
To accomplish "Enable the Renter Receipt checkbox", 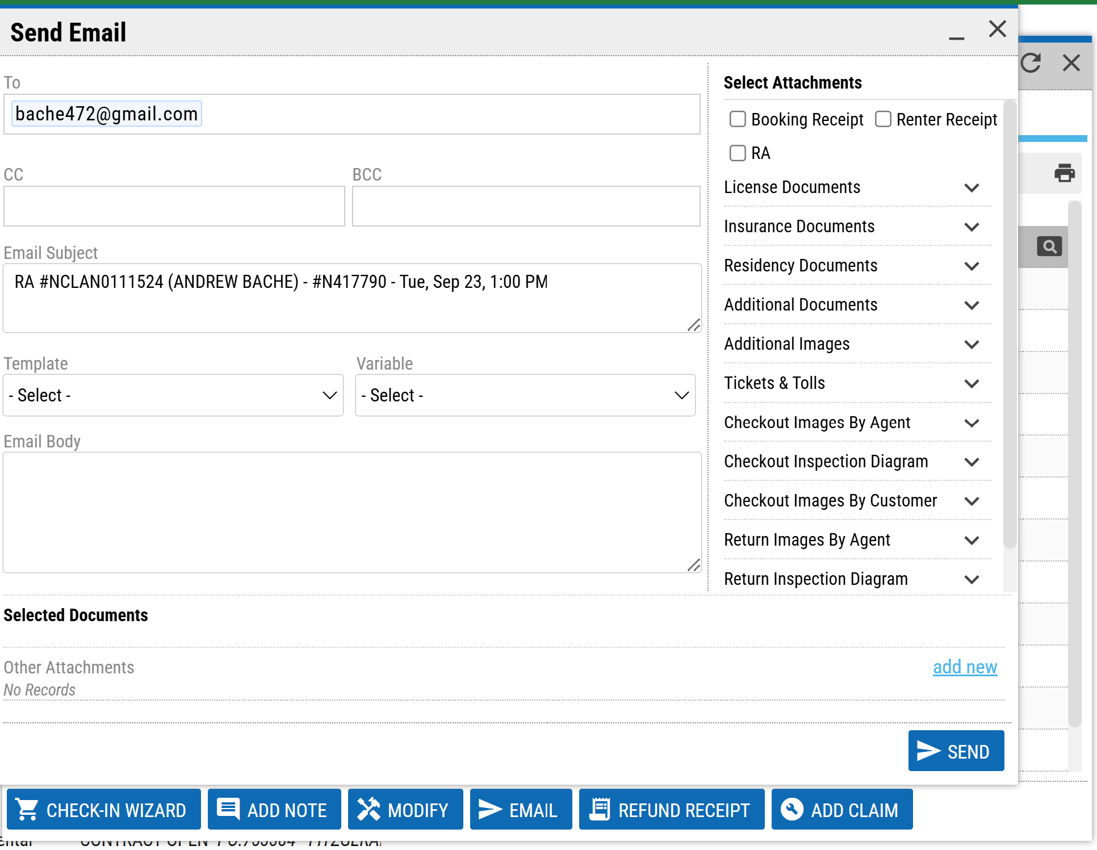I will (x=883, y=119).
